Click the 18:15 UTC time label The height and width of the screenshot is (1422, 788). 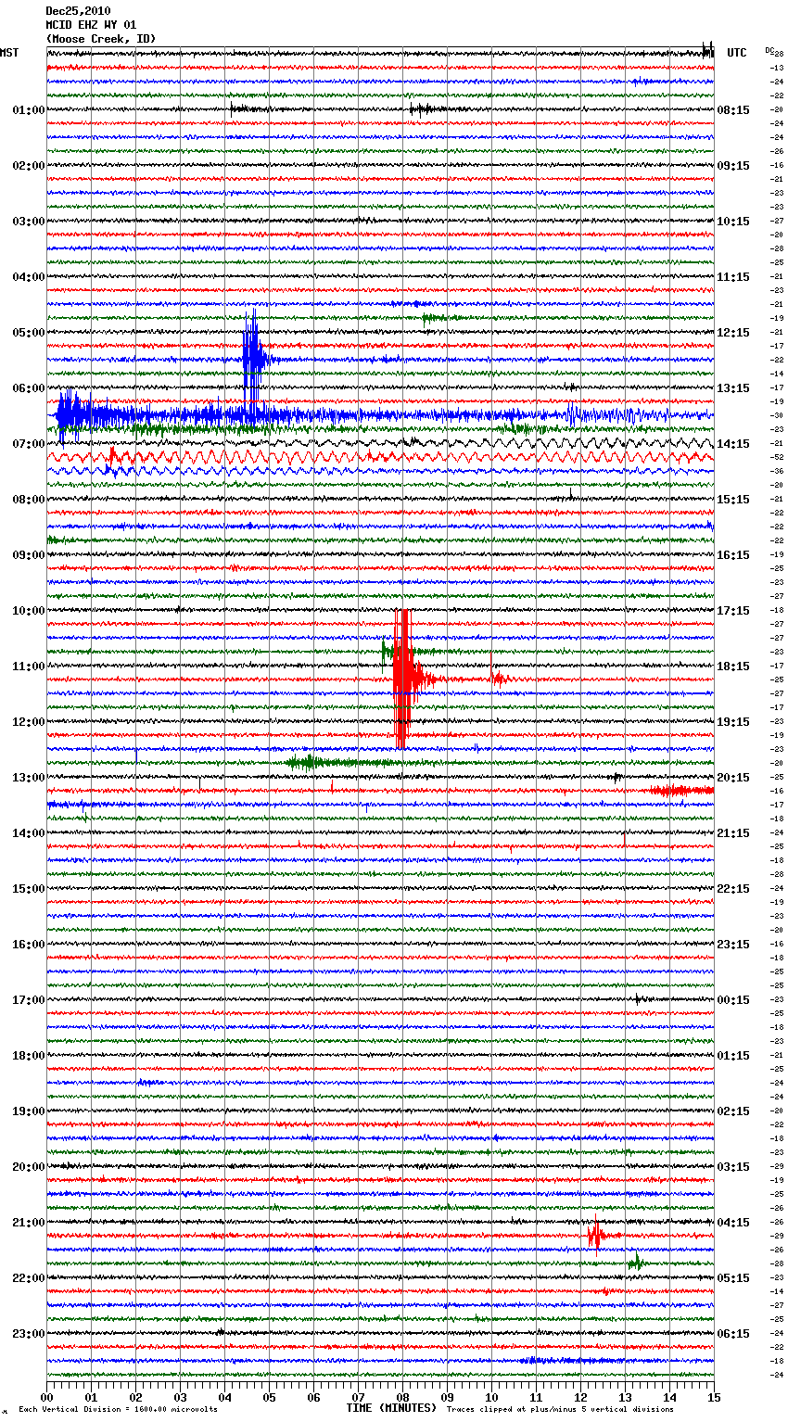tap(733, 667)
